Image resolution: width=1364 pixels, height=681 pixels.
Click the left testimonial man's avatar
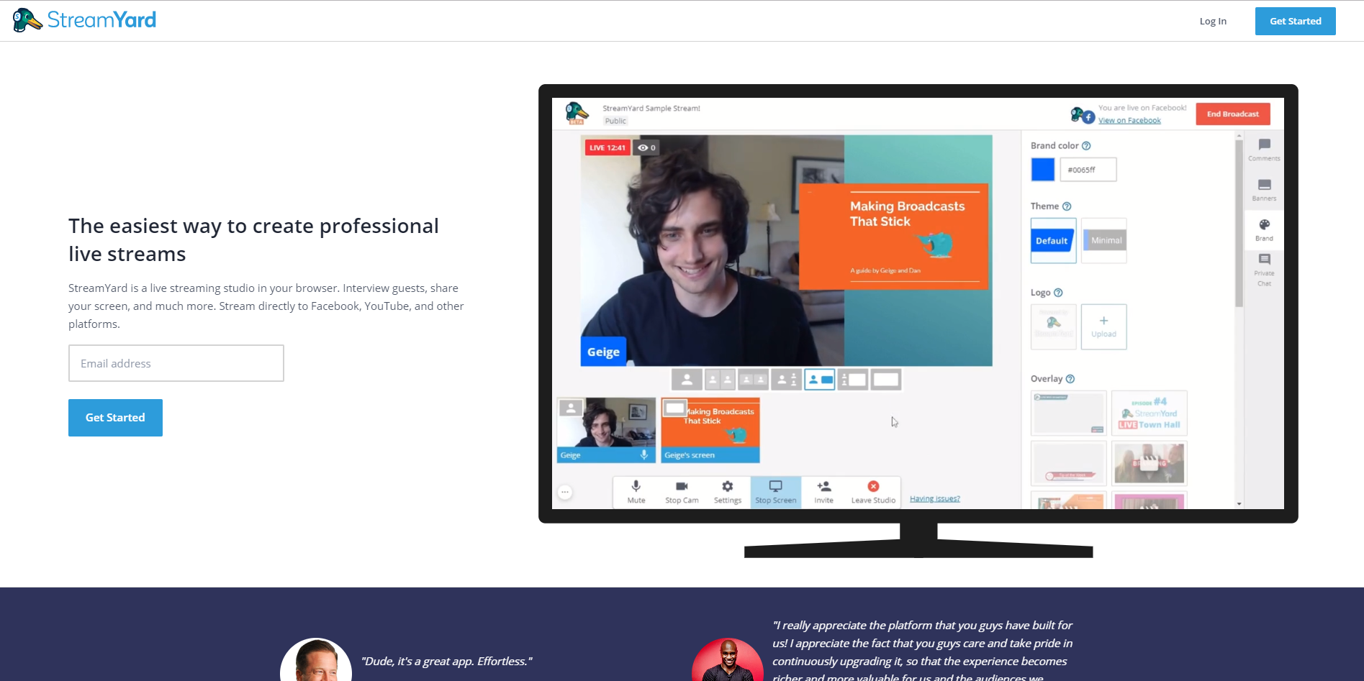point(316,659)
